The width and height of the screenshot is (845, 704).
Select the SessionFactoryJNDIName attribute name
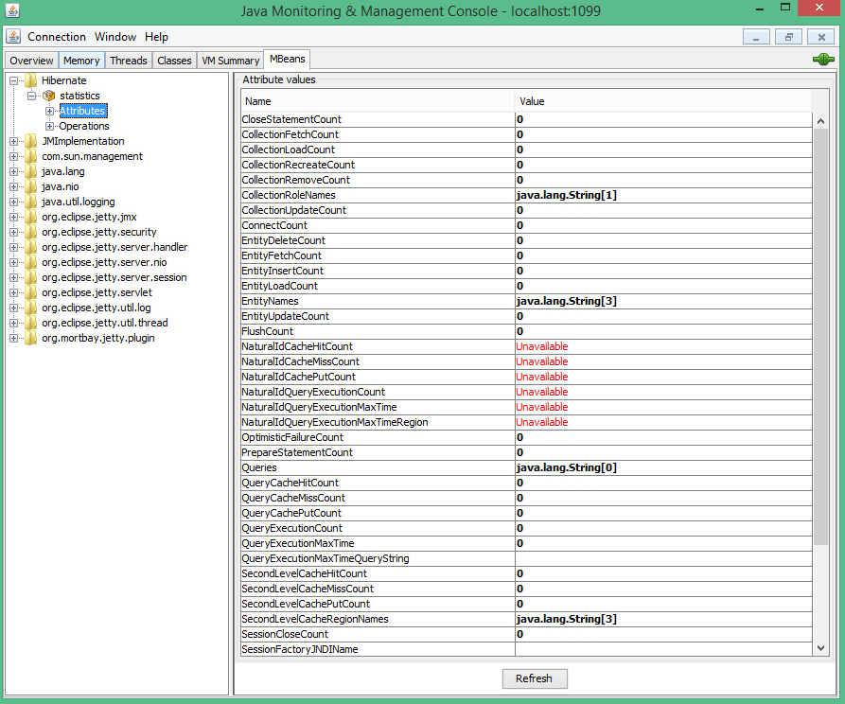[x=300, y=649]
